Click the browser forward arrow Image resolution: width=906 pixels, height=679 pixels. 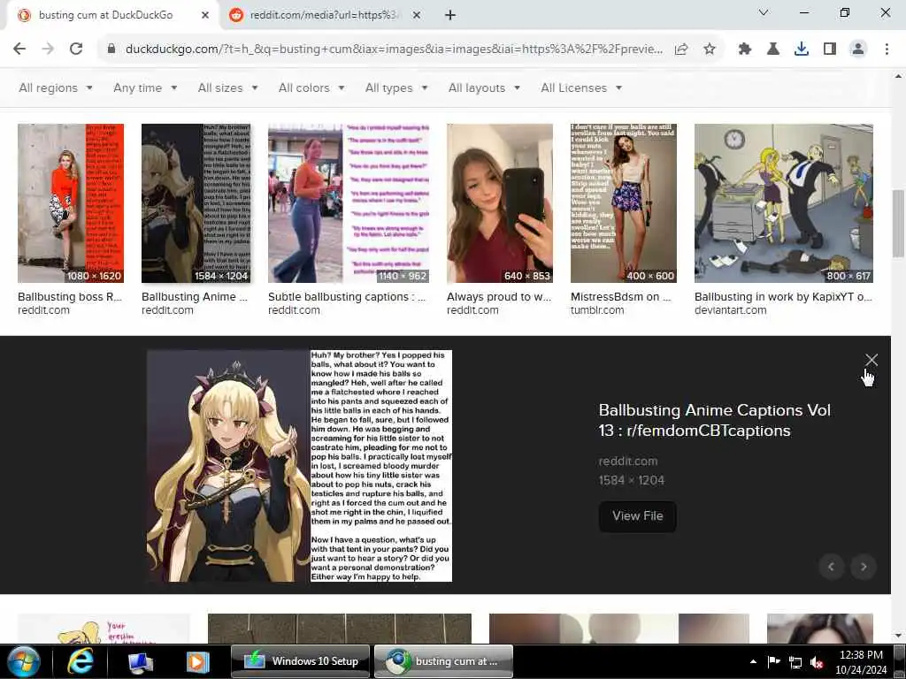click(x=48, y=50)
